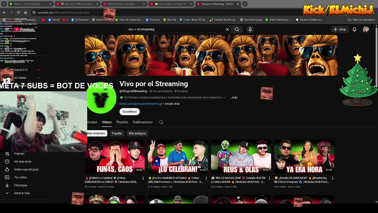This screenshot has height=213, width=378.
Task: Expand sidebar with Mostrar más
Action: point(22,193)
